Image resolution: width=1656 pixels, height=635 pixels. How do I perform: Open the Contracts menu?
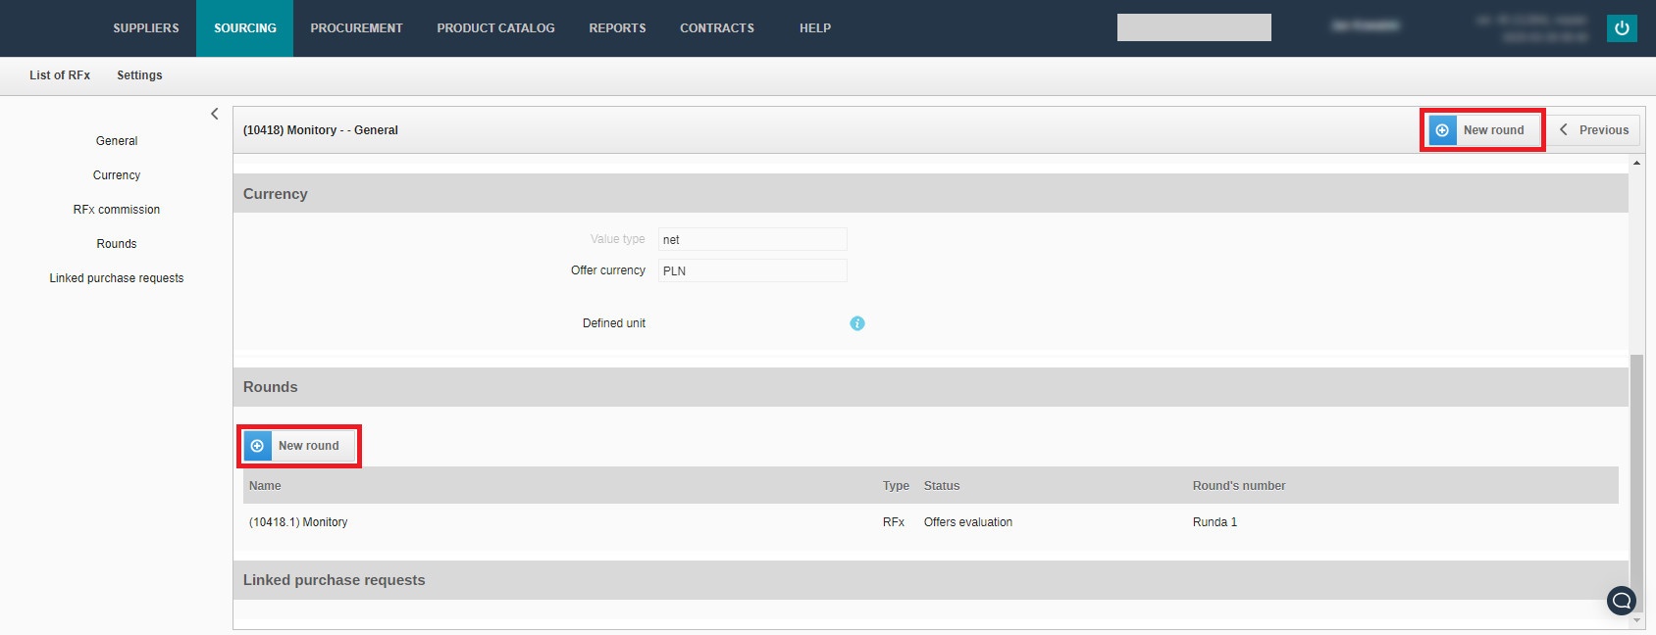(717, 28)
